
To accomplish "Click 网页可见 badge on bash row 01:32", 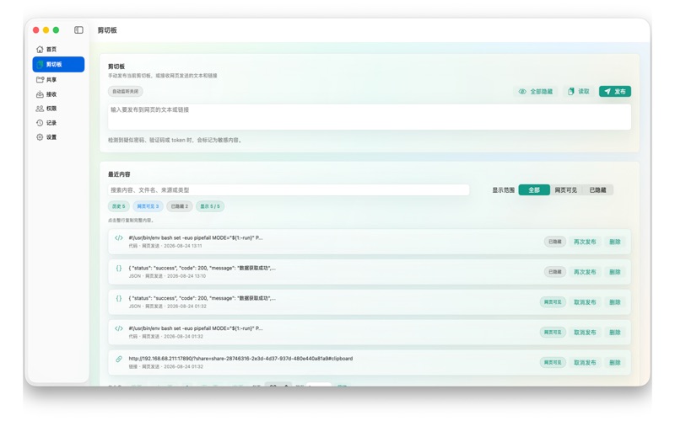I will click(553, 332).
